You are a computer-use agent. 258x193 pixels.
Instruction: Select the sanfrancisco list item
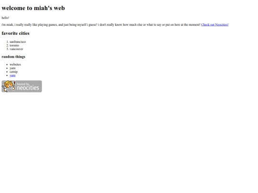pos(18,41)
